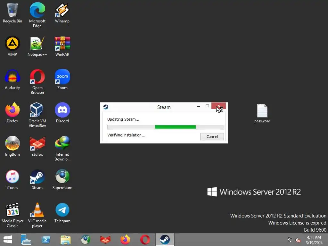Select the Notepad++ desktop icon
The width and height of the screenshot is (328, 246).
[37, 46]
